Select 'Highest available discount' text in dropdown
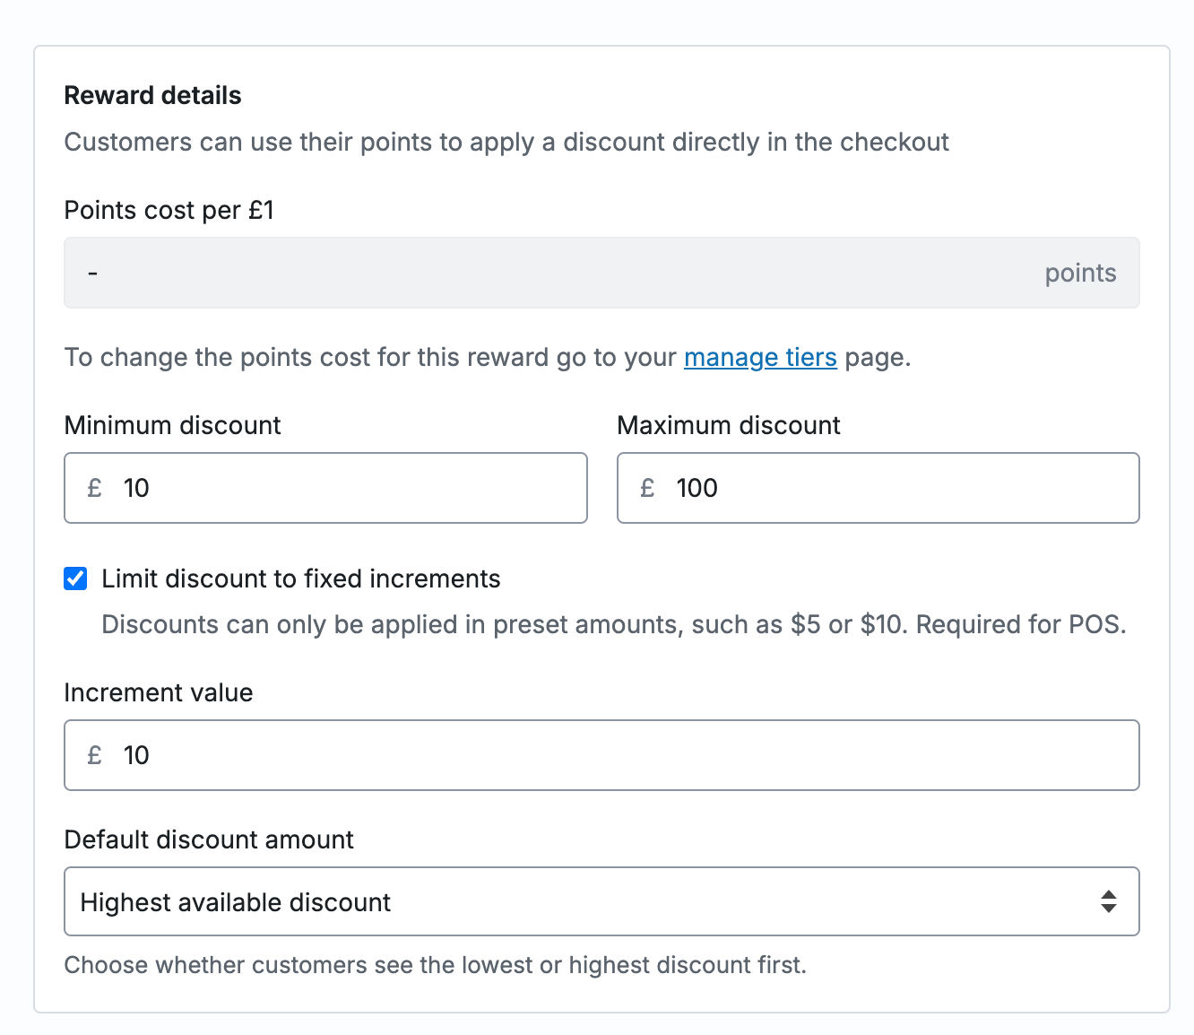Screen dimensions: 1194x1035 pos(236,902)
